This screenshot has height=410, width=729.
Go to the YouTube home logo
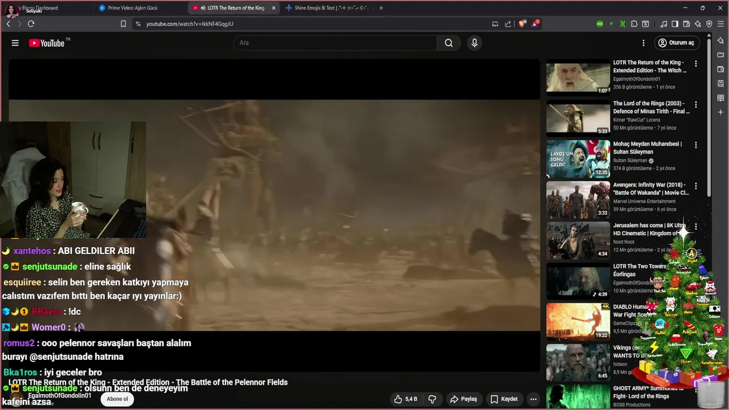coord(47,43)
